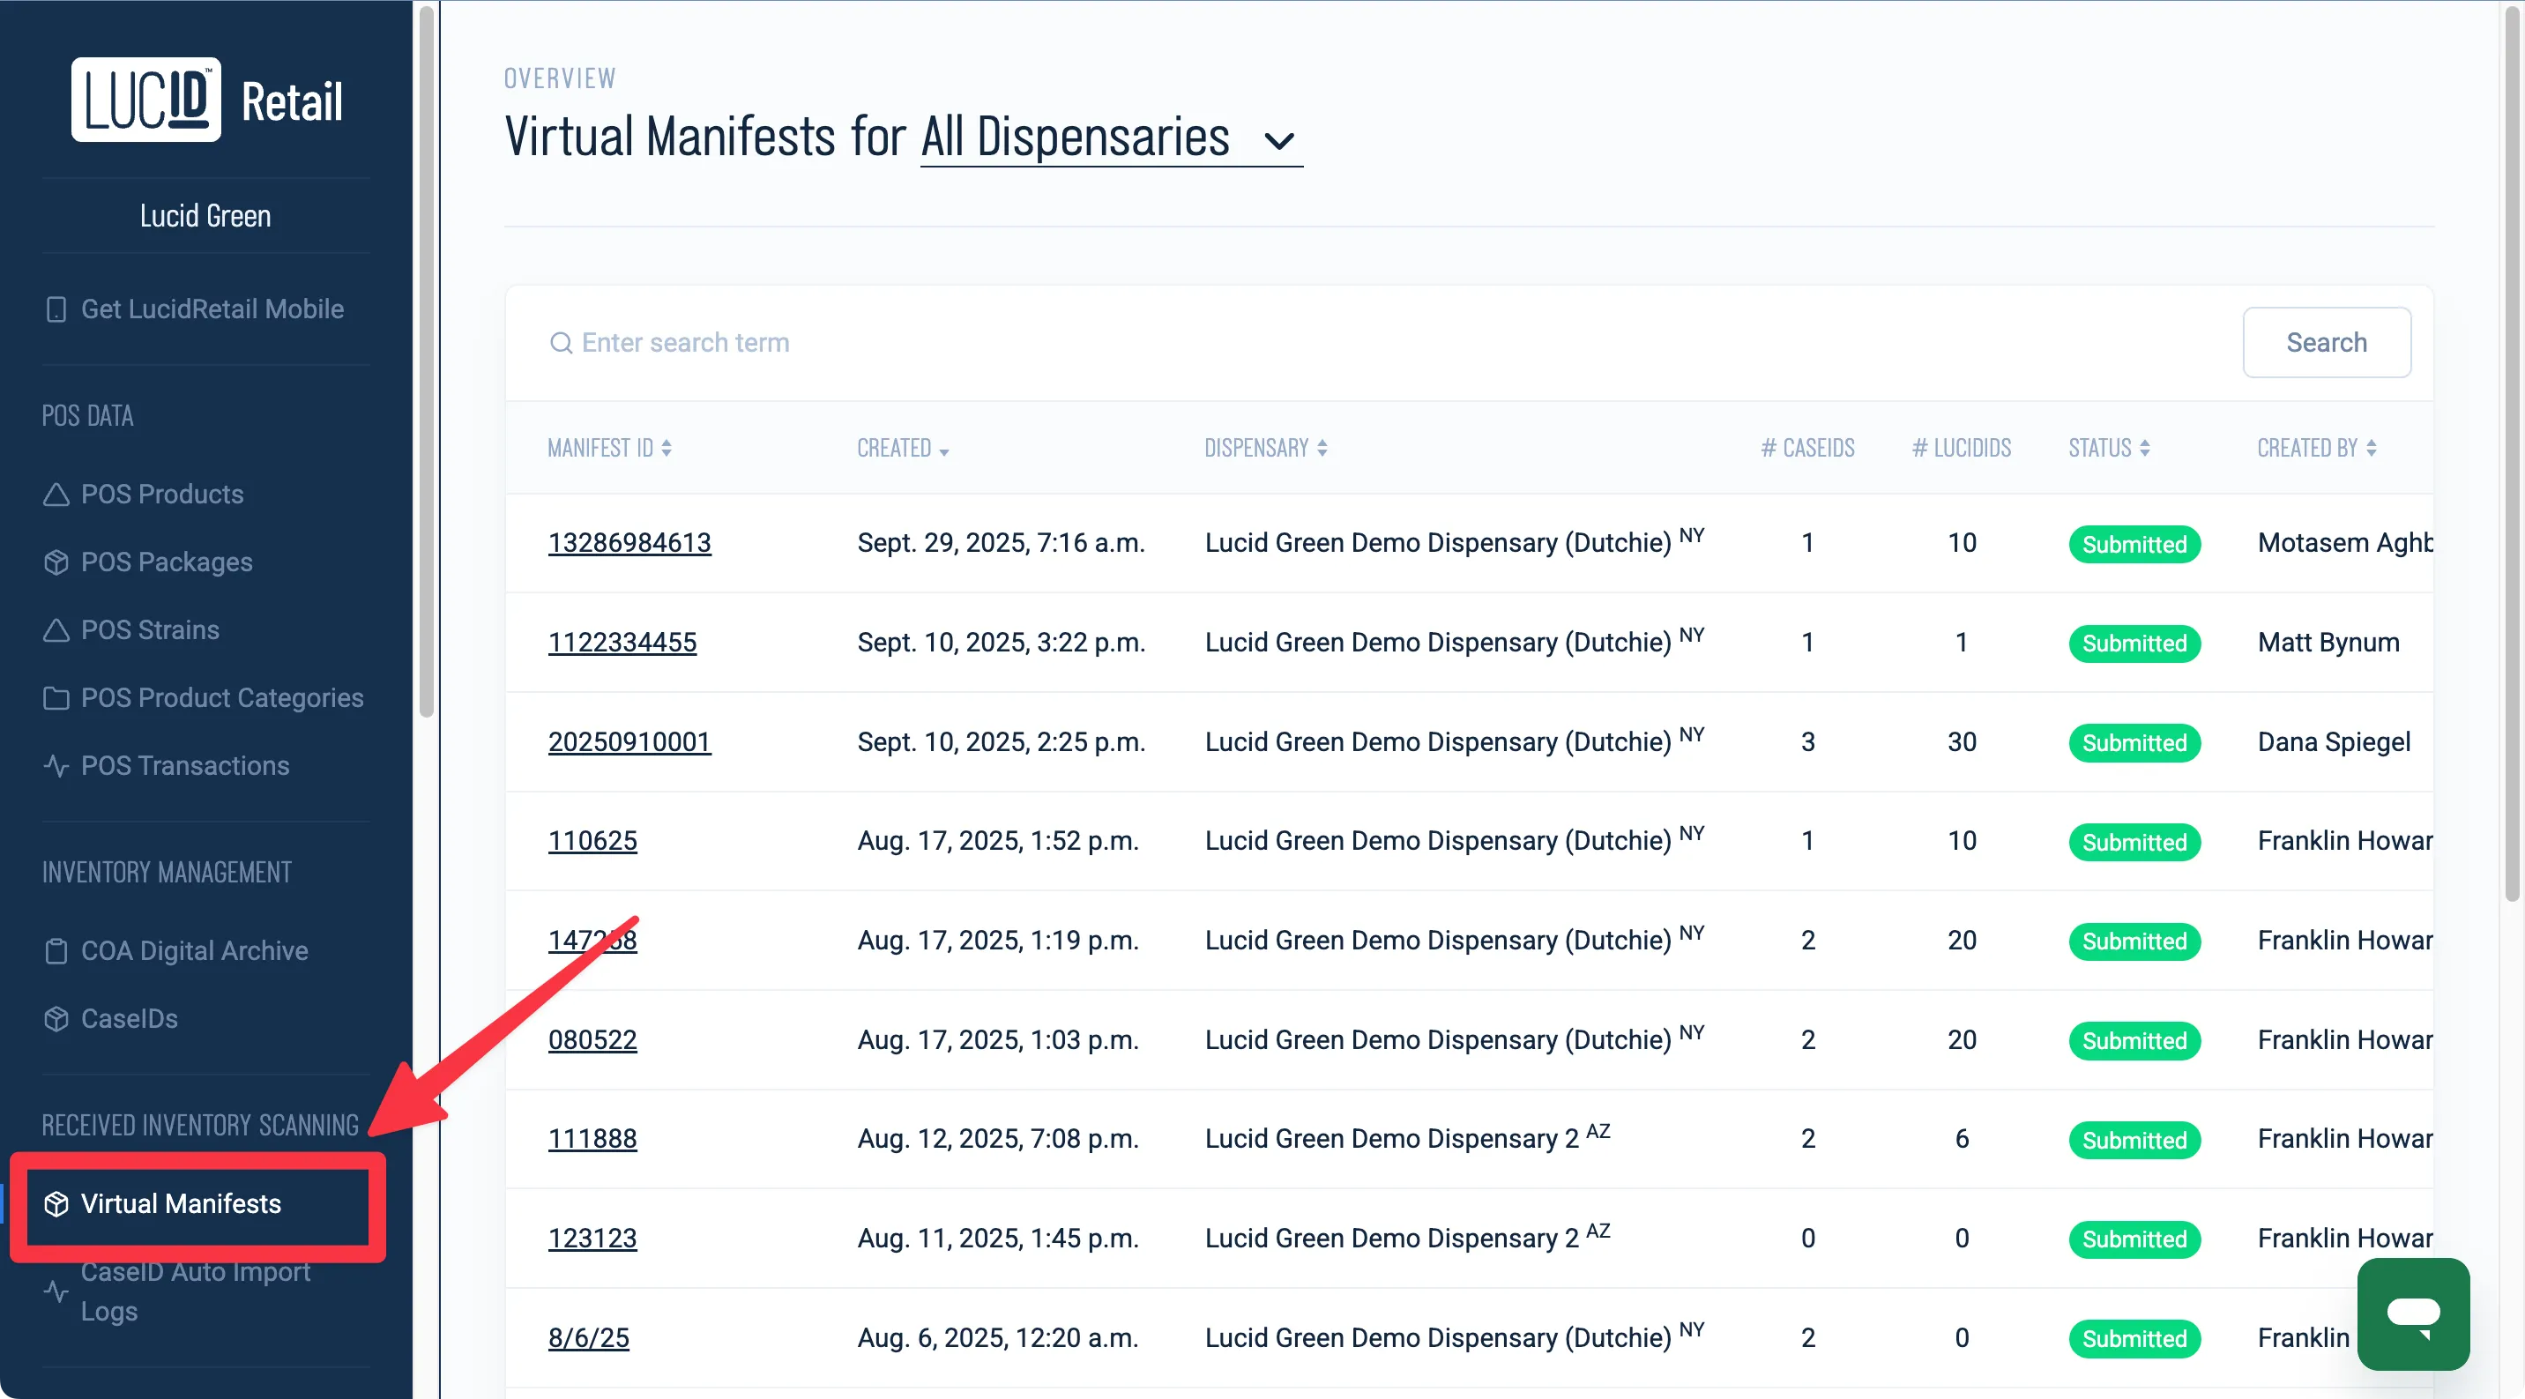Click the COA Digital Archive clipboard icon

point(56,951)
